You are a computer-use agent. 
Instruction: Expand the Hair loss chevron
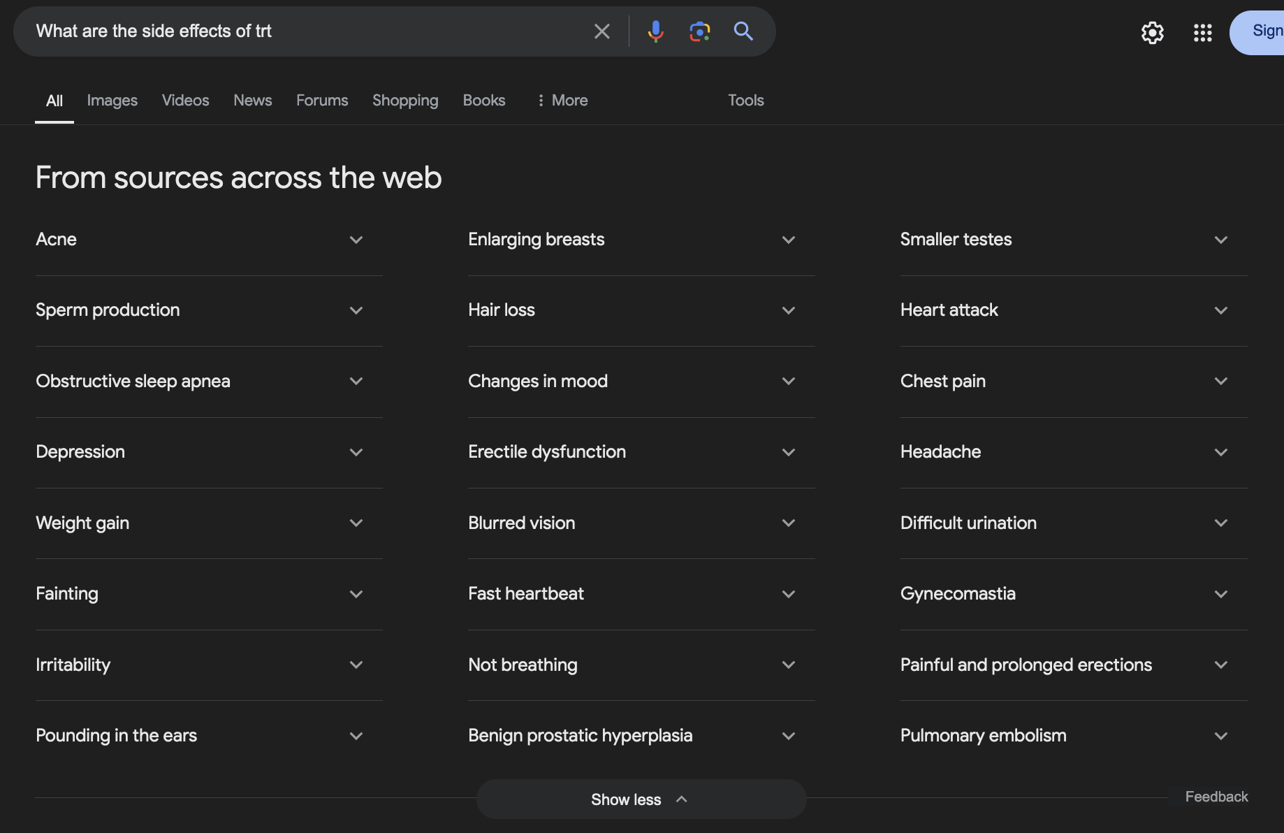pyautogui.click(x=789, y=310)
